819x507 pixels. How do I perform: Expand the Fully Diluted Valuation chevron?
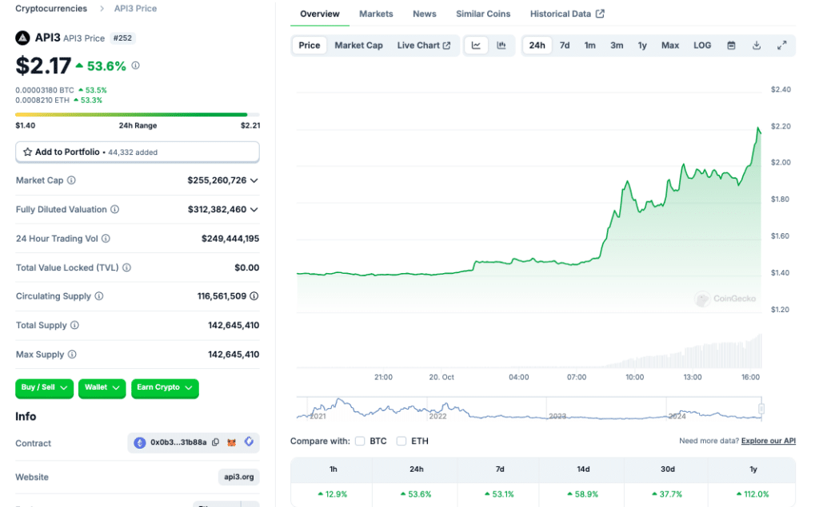click(x=254, y=210)
